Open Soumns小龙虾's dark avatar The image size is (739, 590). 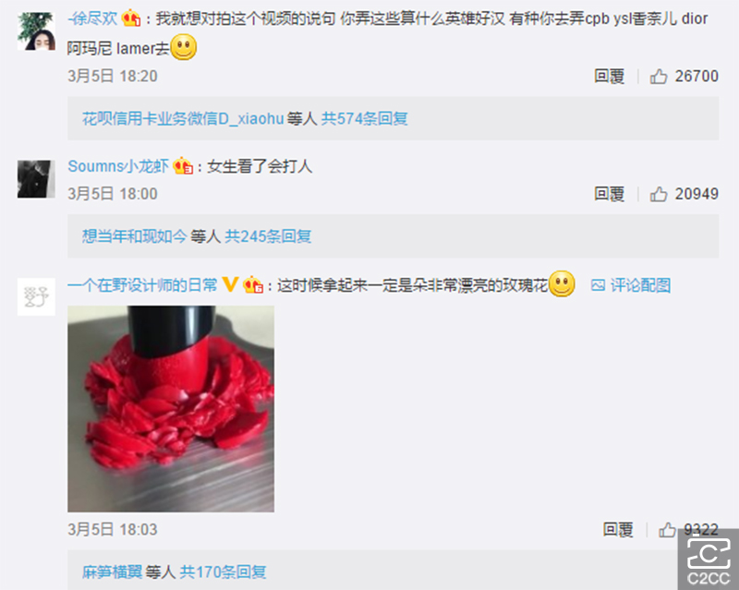(36, 179)
